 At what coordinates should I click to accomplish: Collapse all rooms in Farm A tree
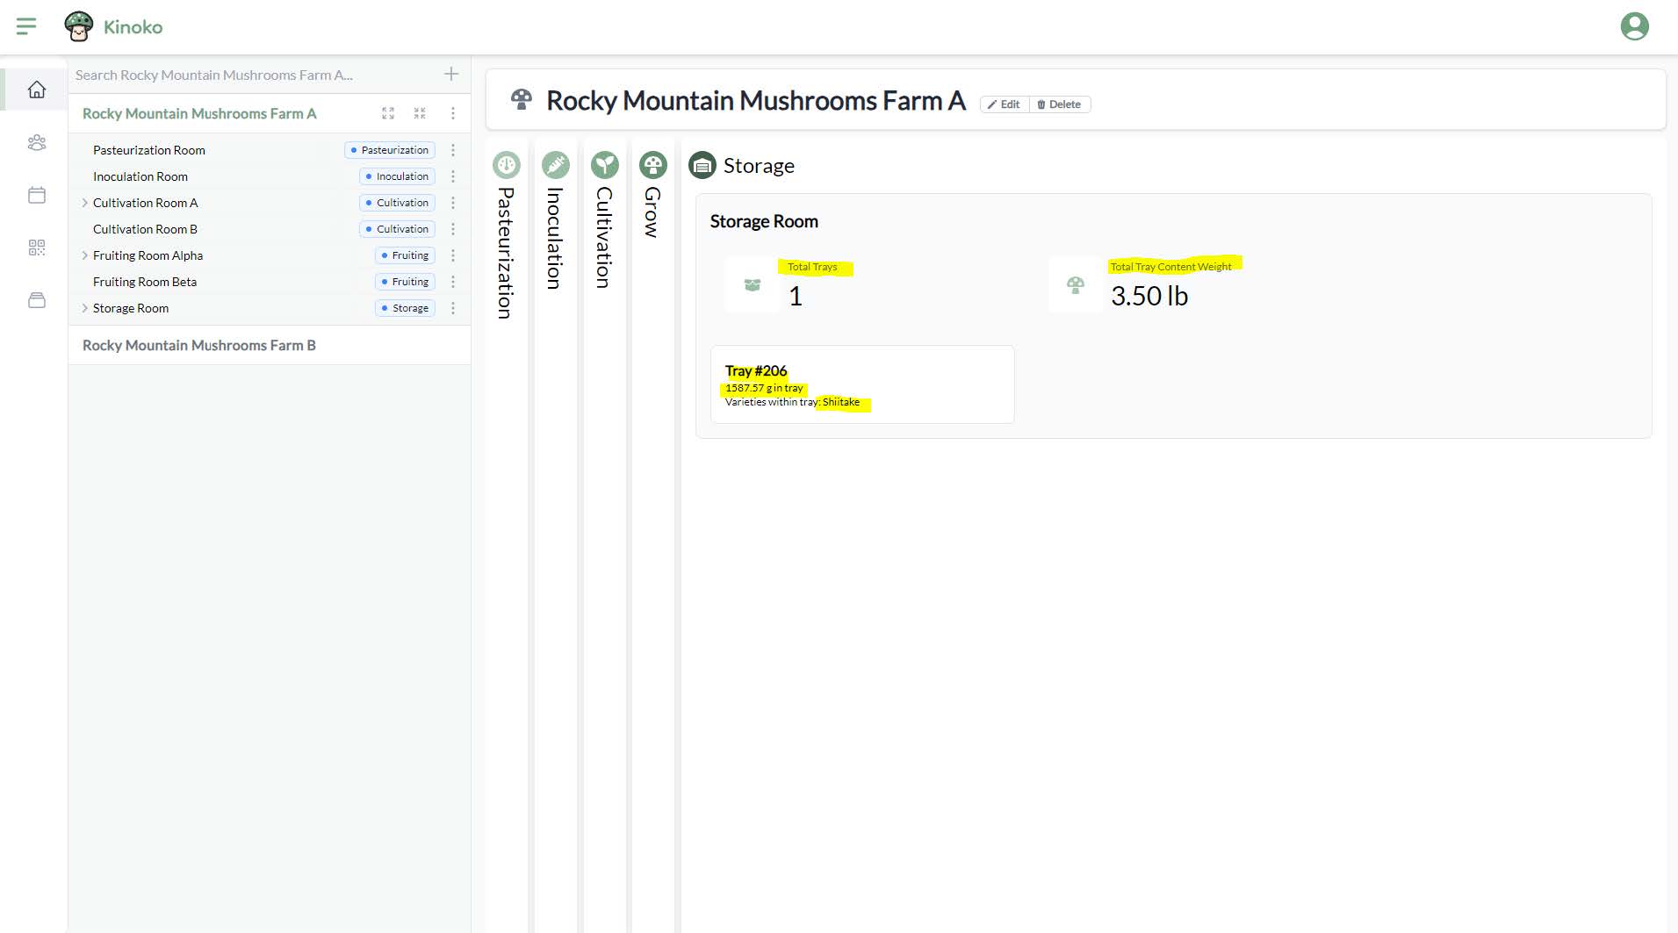tap(420, 113)
